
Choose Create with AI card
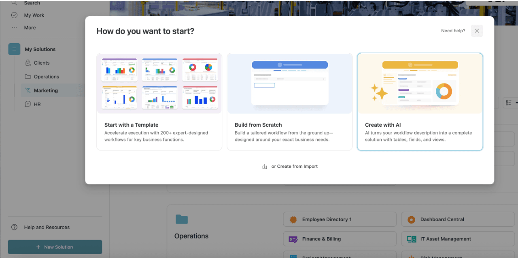420,102
